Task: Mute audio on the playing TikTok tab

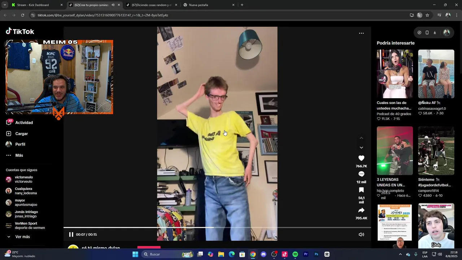Action: [113, 5]
